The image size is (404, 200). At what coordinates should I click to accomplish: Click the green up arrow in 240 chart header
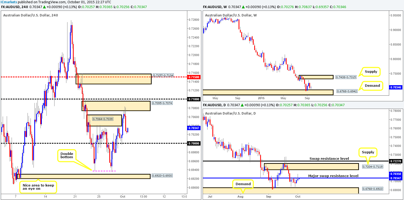[44, 6]
